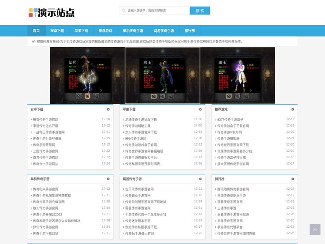This screenshot has width=325, height=244.
Task: Open article 手游传奇代理一个版本多少钱
Action: pos(145,215)
